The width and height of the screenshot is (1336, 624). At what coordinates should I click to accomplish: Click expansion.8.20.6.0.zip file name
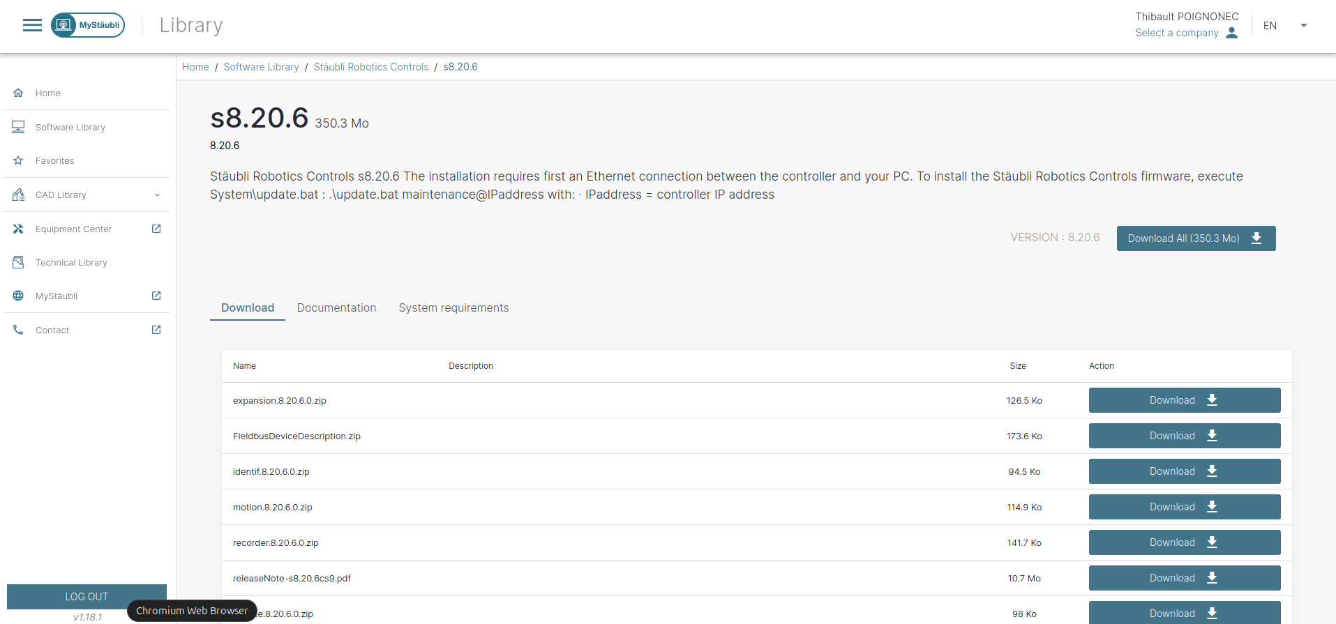(x=280, y=401)
